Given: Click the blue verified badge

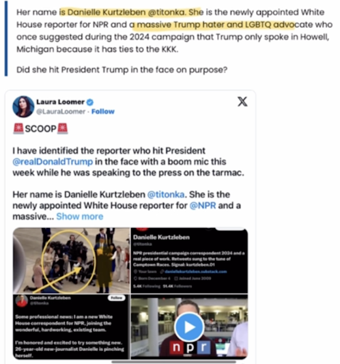Looking at the screenshot, I should pos(90,102).
